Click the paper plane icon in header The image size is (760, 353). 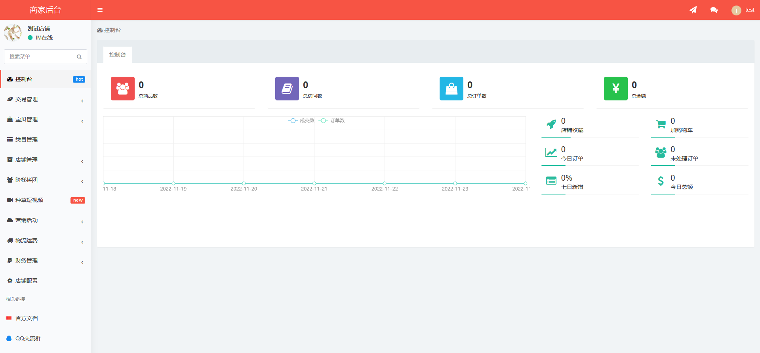693,10
